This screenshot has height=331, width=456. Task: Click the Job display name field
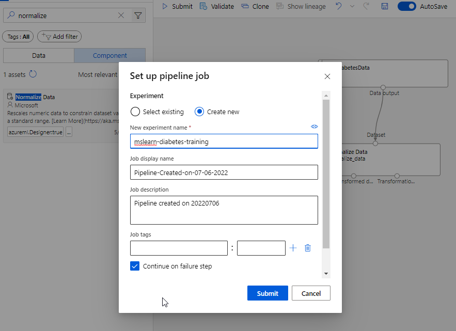(x=224, y=172)
